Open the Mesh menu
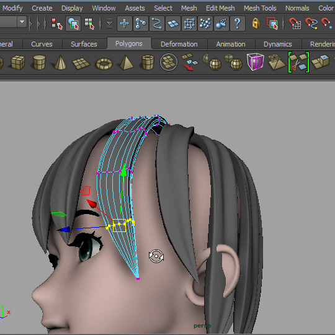 [x=189, y=8]
